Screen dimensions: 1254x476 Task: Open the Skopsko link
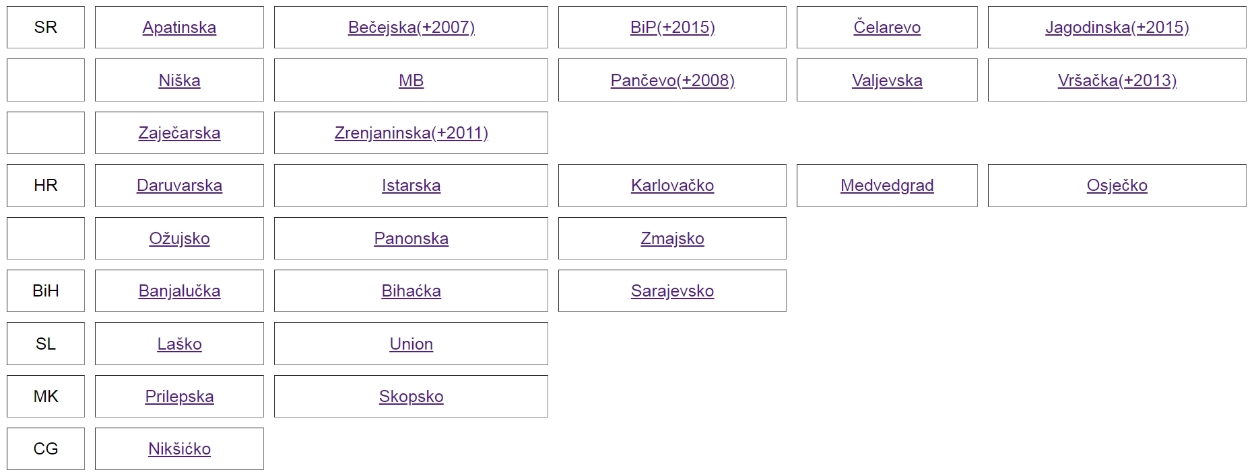click(411, 397)
